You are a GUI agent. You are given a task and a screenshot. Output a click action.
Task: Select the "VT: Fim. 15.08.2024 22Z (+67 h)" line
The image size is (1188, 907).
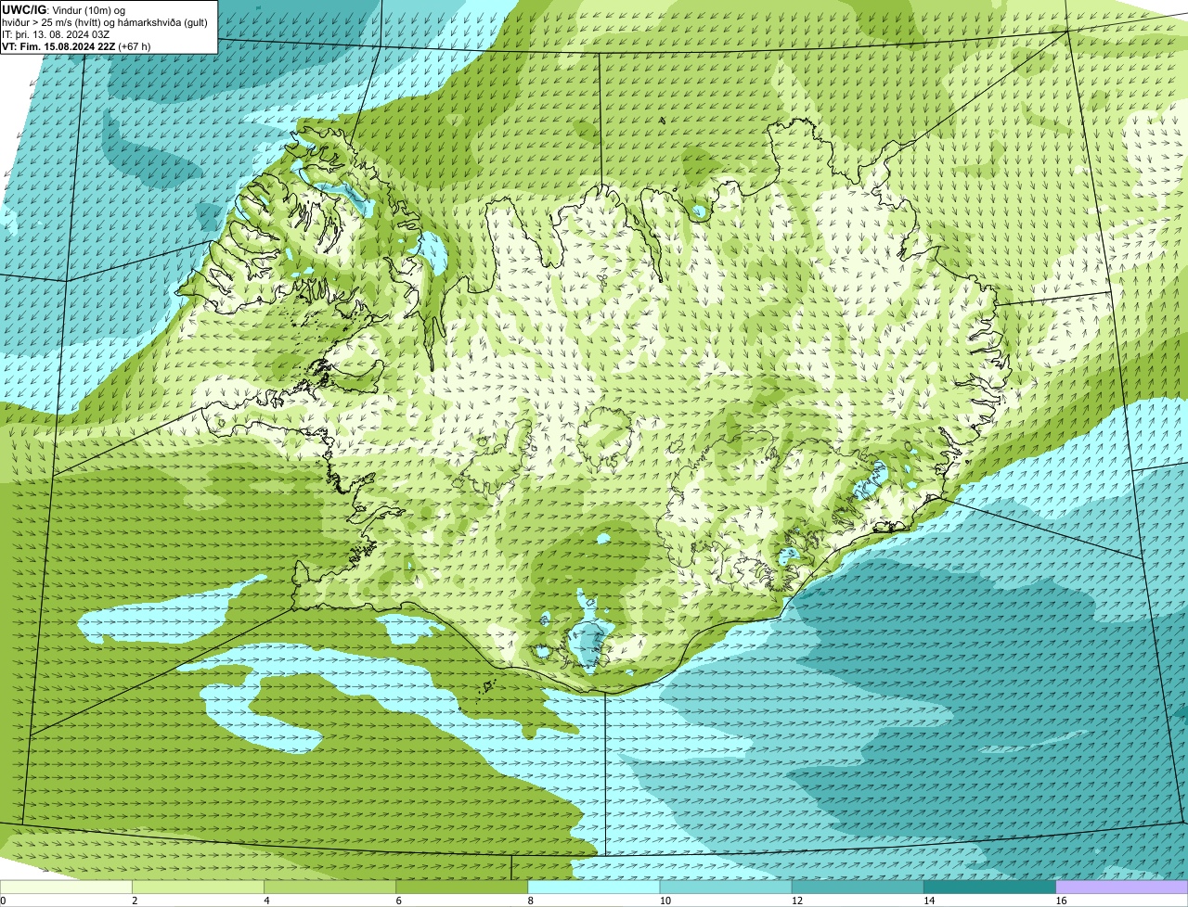pyautogui.click(x=76, y=45)
